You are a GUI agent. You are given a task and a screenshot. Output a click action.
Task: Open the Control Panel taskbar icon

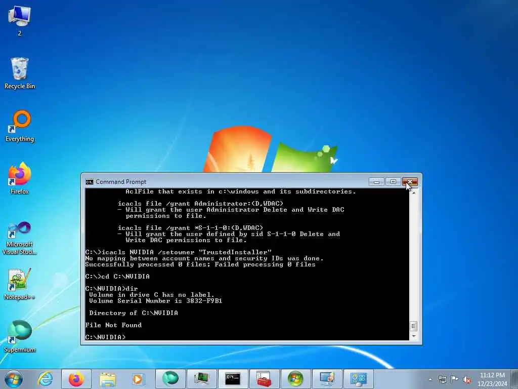[359, 378]
